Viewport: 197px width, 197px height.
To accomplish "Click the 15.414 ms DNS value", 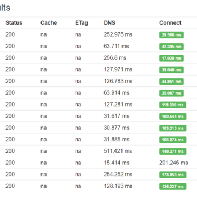I will [x=117, y=163].
